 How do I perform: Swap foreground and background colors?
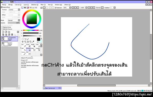click(41, 38)
